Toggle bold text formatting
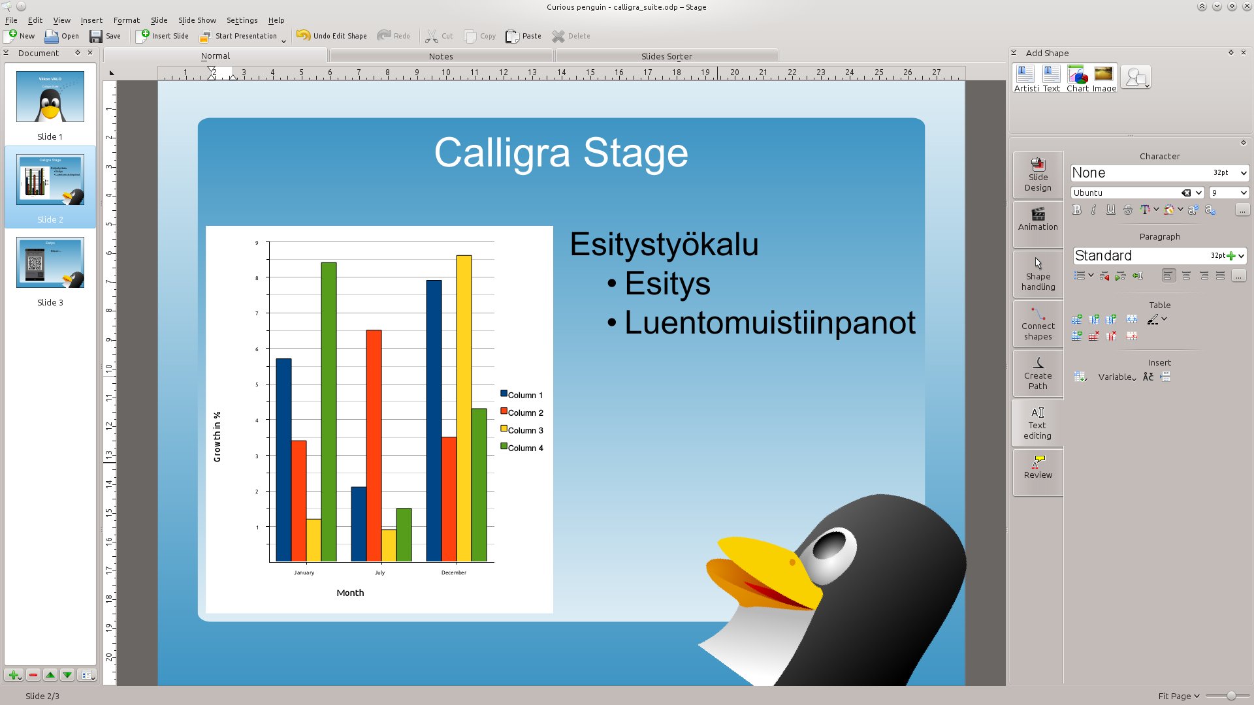The image size is (1254, 705). pos(1077,210)
